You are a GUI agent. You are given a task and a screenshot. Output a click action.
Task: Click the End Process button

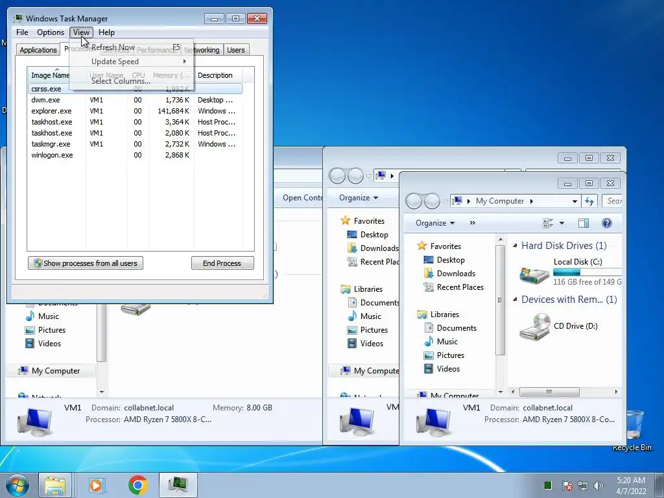[x=222, y=263]
